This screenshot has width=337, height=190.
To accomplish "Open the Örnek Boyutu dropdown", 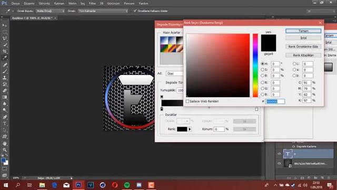I will [50, 11].
